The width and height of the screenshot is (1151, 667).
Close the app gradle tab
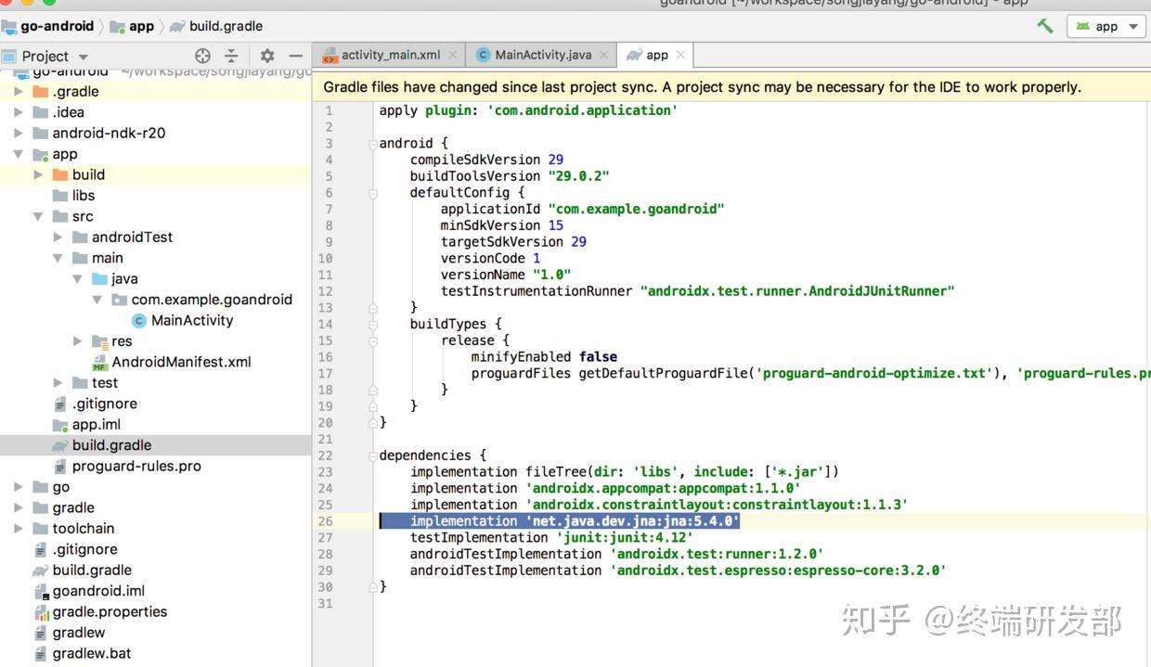tap(680, 55)
